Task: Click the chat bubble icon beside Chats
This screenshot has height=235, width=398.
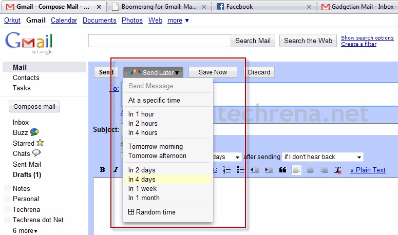Action: (36, 153)
